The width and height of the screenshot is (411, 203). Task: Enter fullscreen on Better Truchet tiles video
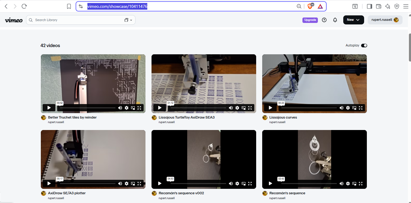click(x=139, y=108)
